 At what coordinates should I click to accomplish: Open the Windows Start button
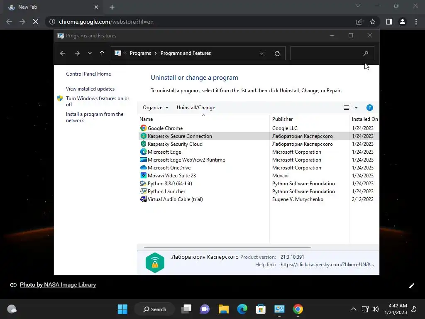pyautogui.click(x=122, y=309)
